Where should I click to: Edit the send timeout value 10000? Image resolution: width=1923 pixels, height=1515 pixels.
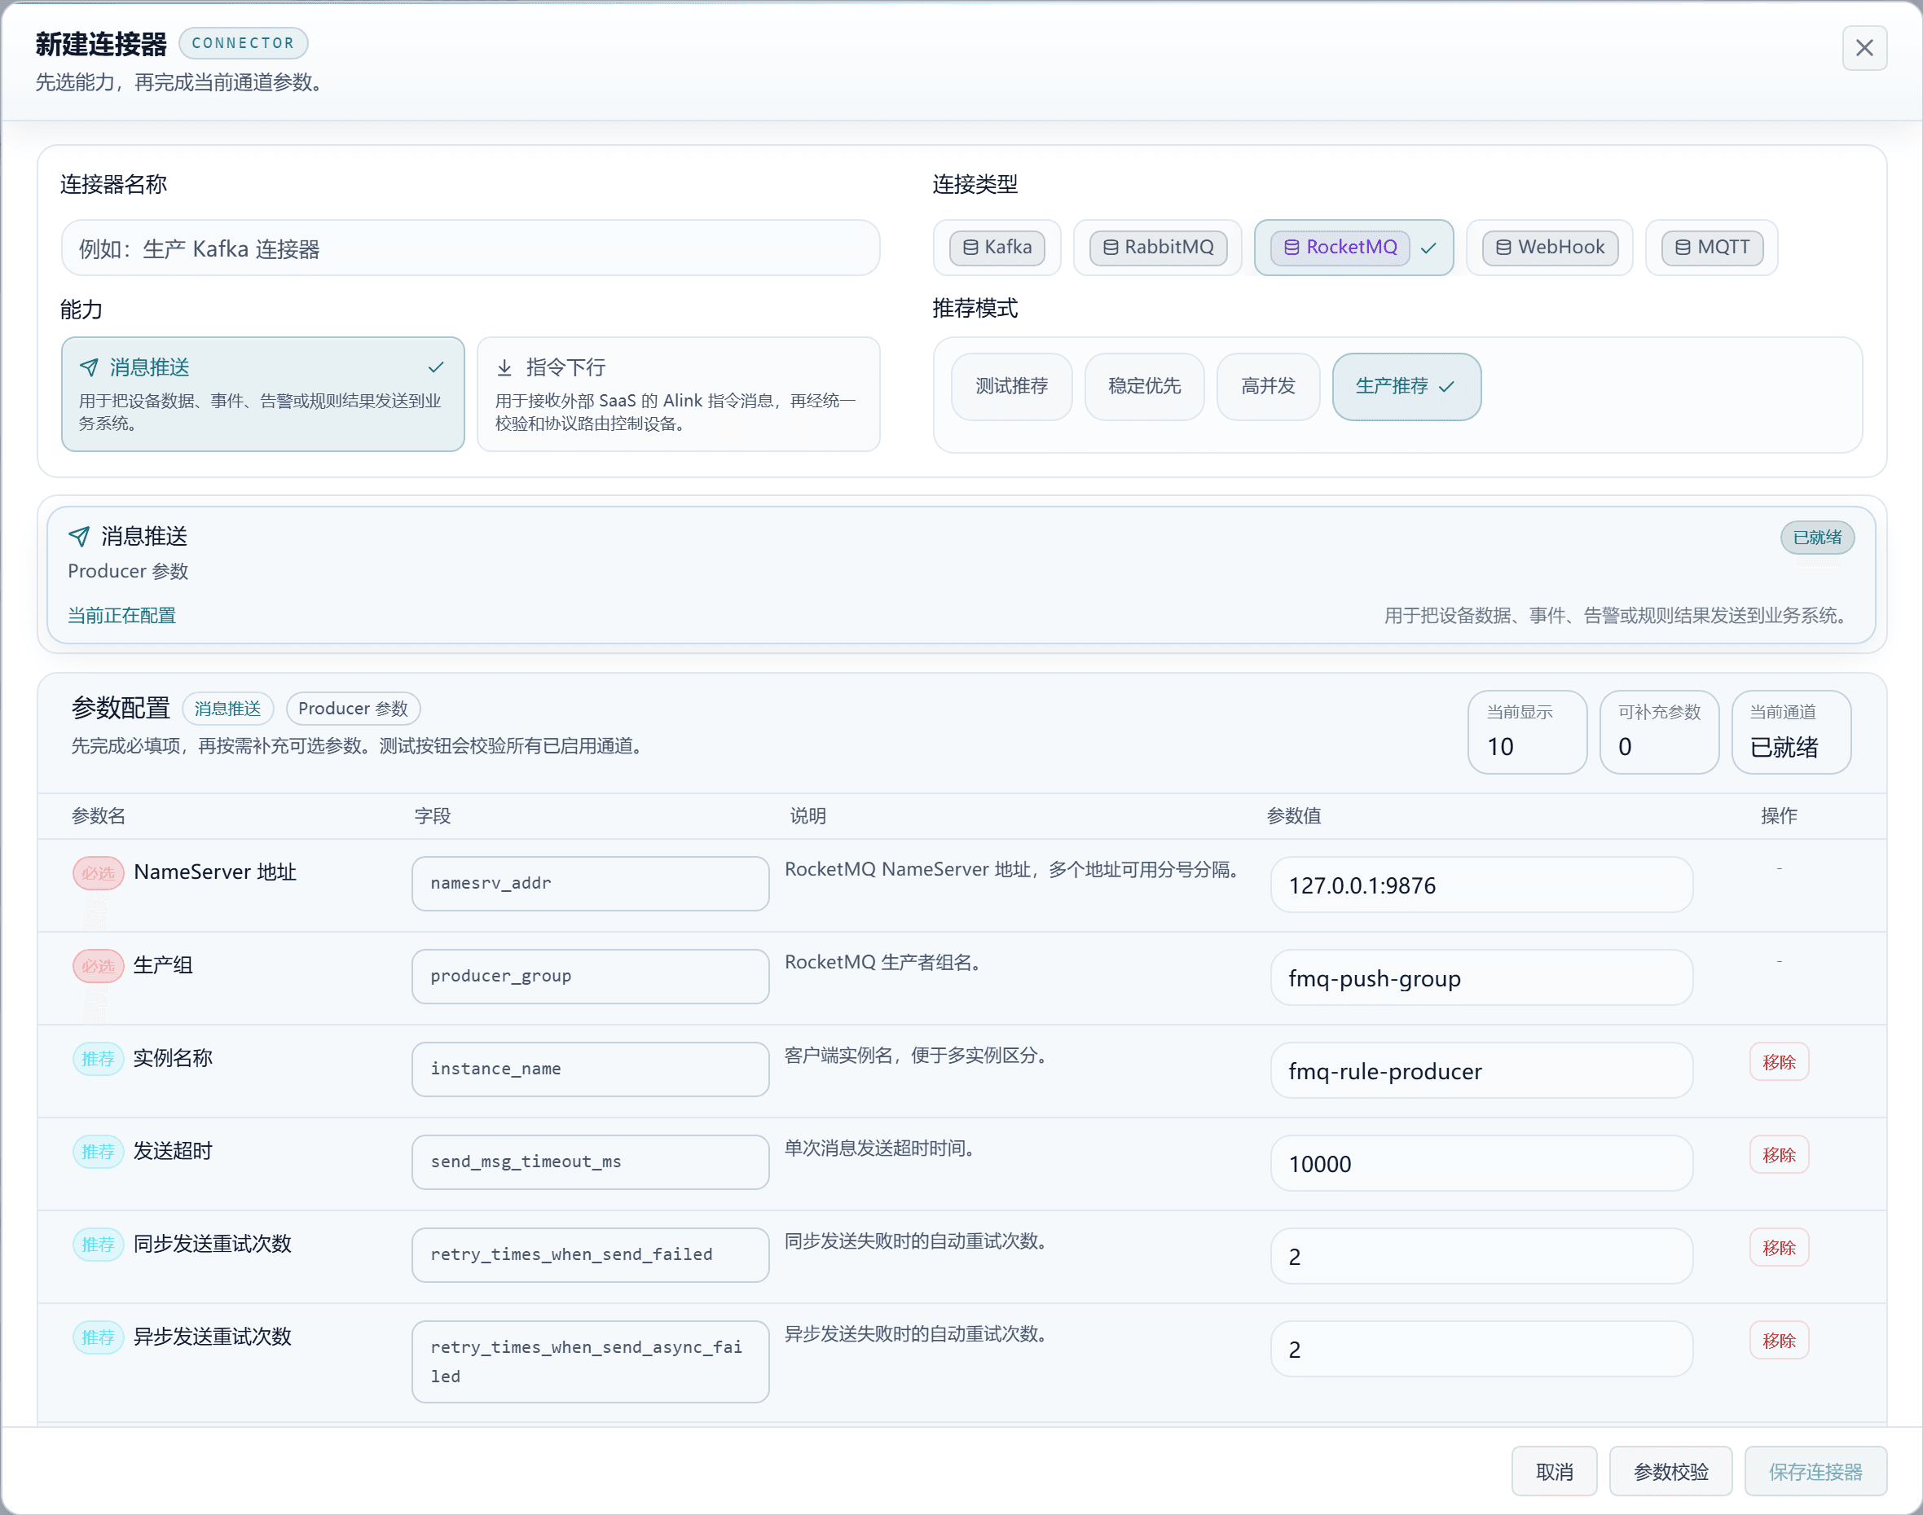[x=1481, y=1164]
